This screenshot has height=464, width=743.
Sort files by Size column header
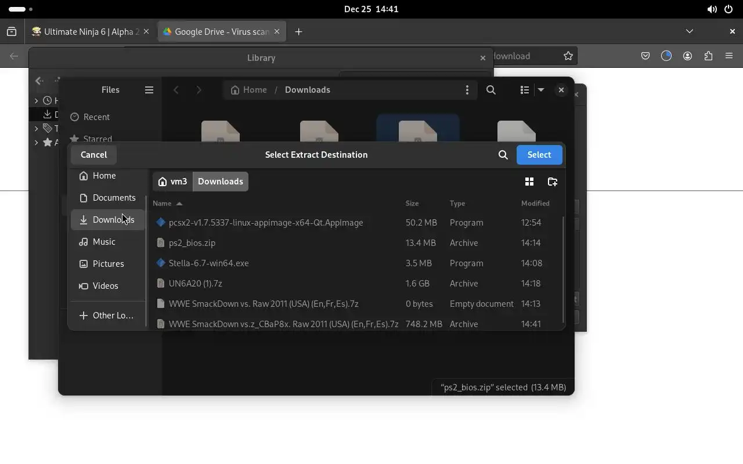[412, 204]
